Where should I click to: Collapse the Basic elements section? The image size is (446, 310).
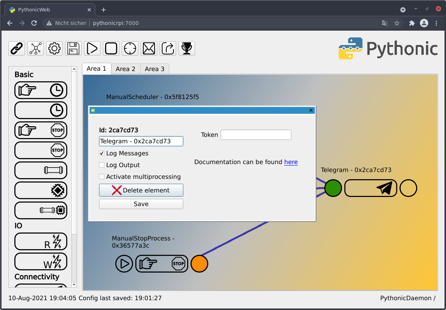click(x=23, y=74)
